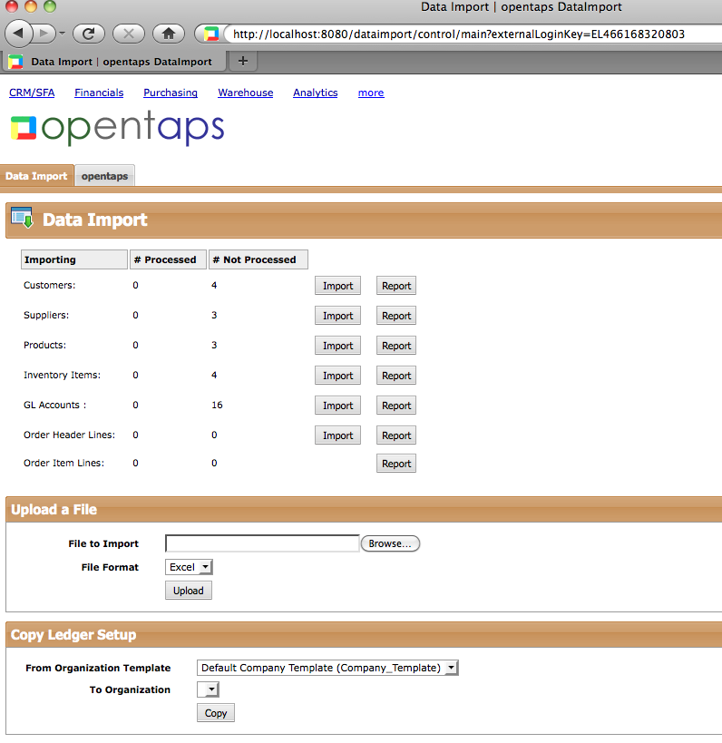Switch to the opentaps application tab
Screen dimensions: 722x743
(104, 176)
